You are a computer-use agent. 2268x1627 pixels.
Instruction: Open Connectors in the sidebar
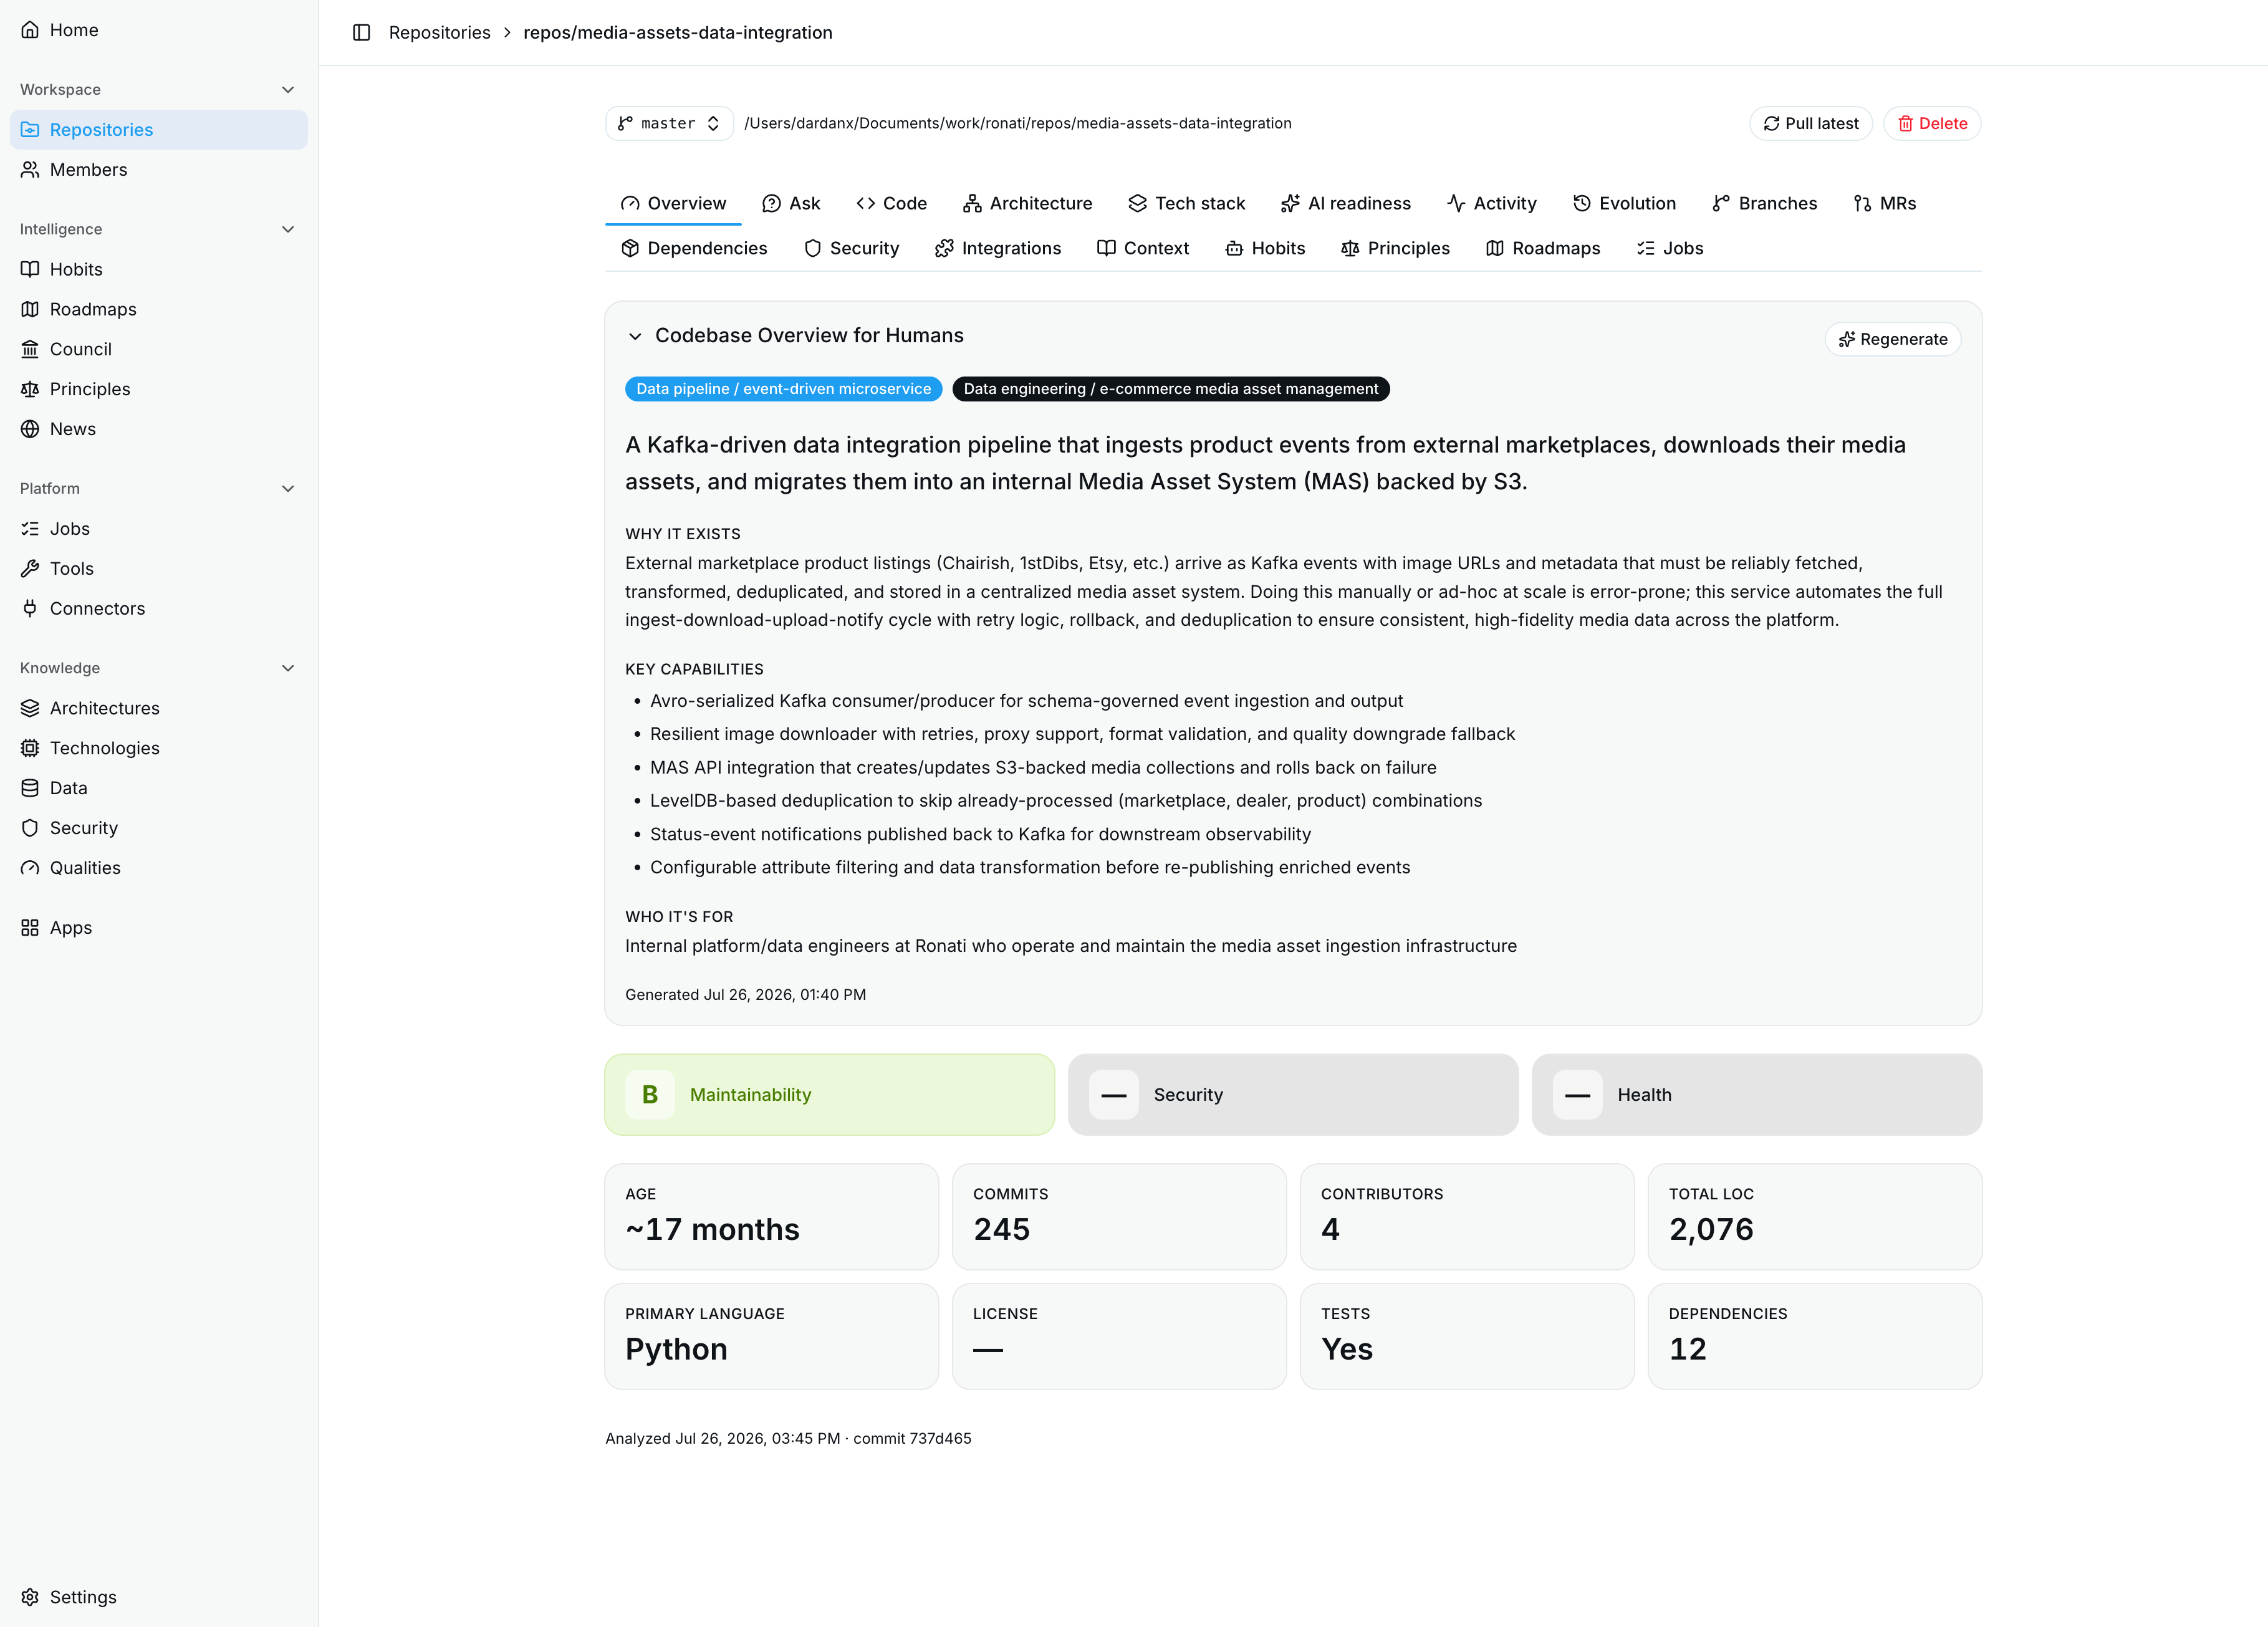pos(159,609)
